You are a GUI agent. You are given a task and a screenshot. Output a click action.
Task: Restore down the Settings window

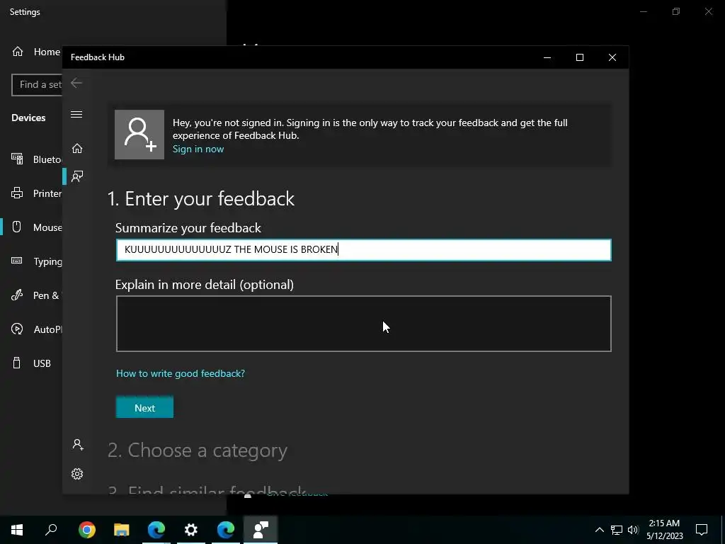676,11
